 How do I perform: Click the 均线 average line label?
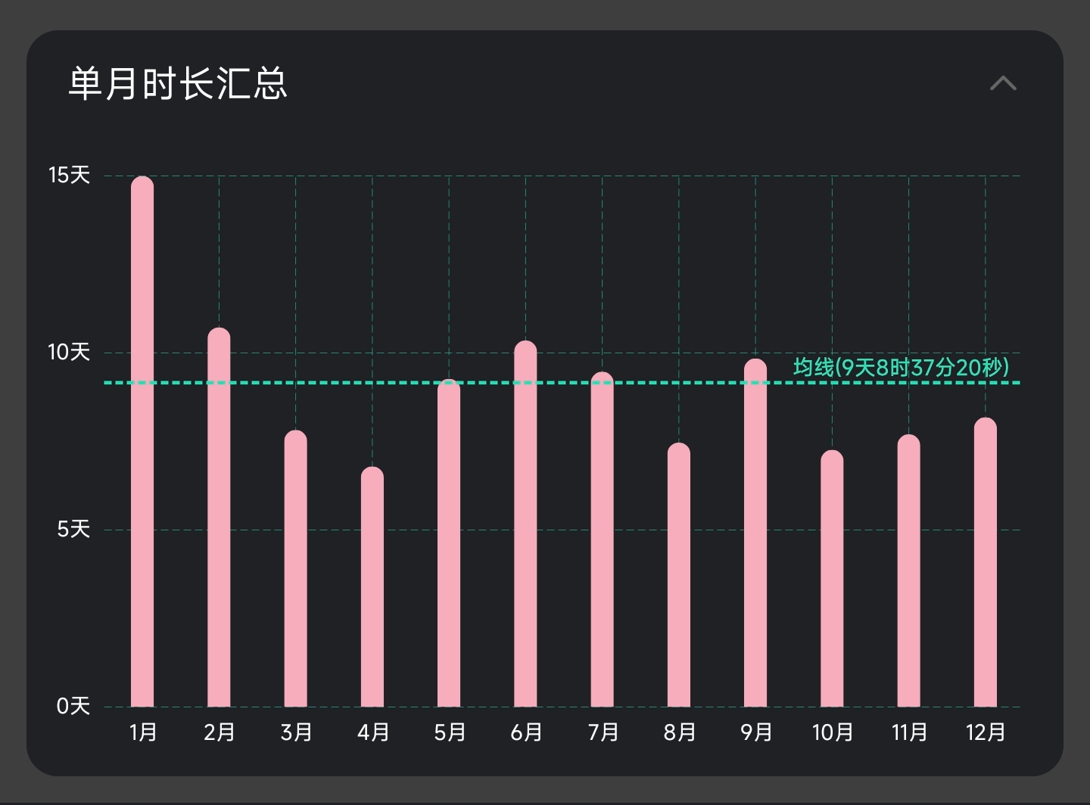(901, 368)
